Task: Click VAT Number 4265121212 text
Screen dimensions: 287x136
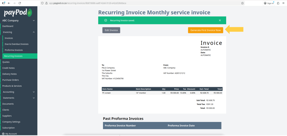Action: [x=174, y=73]
